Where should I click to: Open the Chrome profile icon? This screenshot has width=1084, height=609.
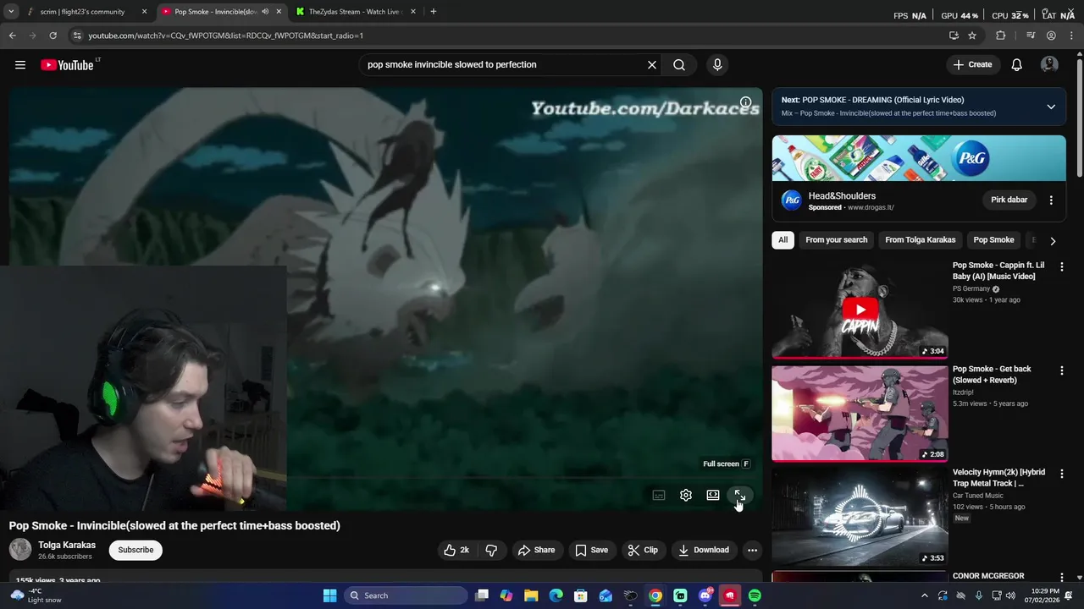pyautogui.click(x=1051, y=36)
